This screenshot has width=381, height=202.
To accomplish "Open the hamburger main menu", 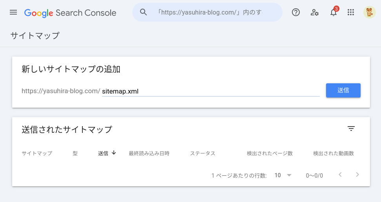I will pos(13,12).
